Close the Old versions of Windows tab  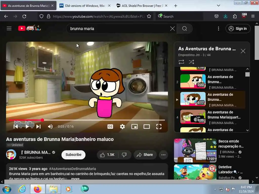(109, 6)
